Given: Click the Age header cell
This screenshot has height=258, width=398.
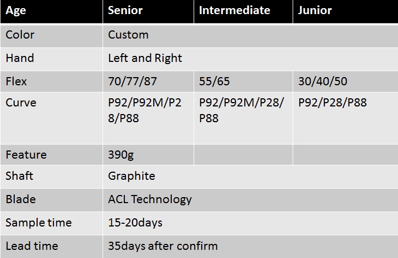Looking at the screenshot, I should (x=52, y=11).
